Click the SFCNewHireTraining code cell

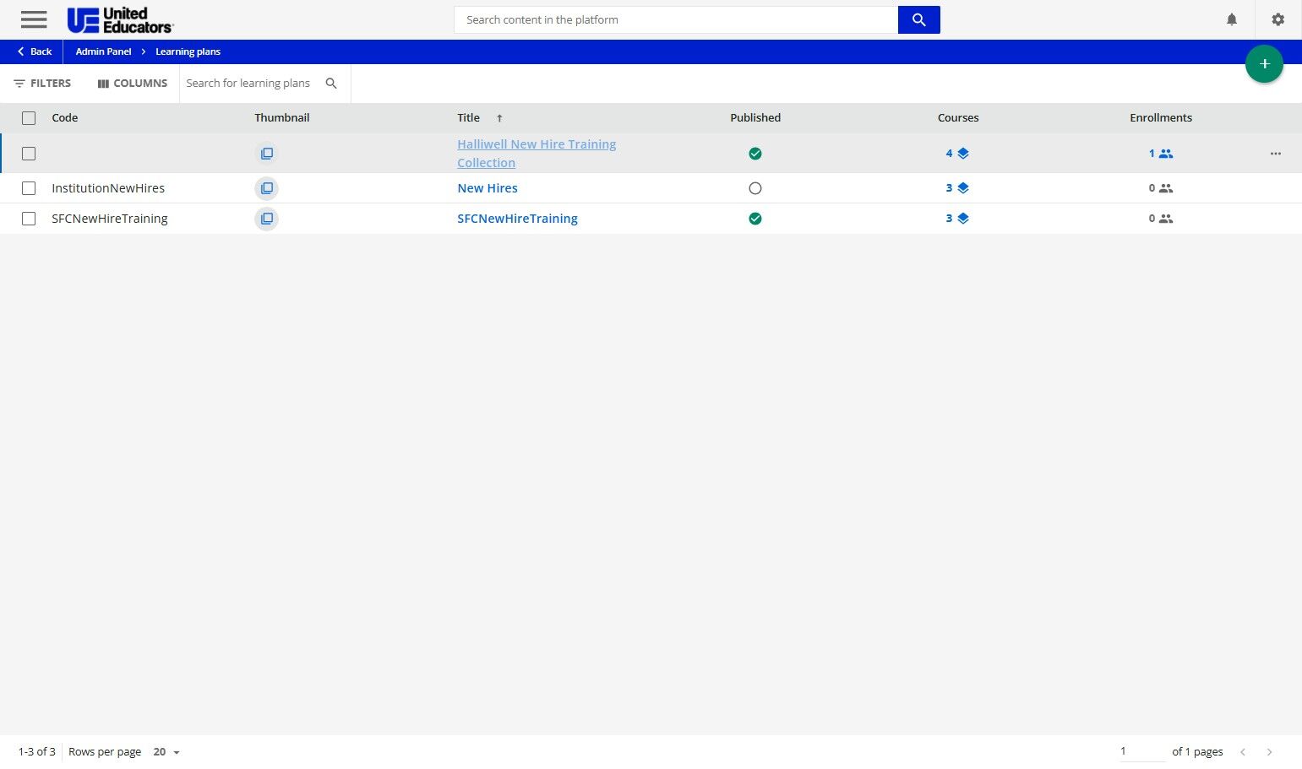pyautogui.click(x=110, y=219)
